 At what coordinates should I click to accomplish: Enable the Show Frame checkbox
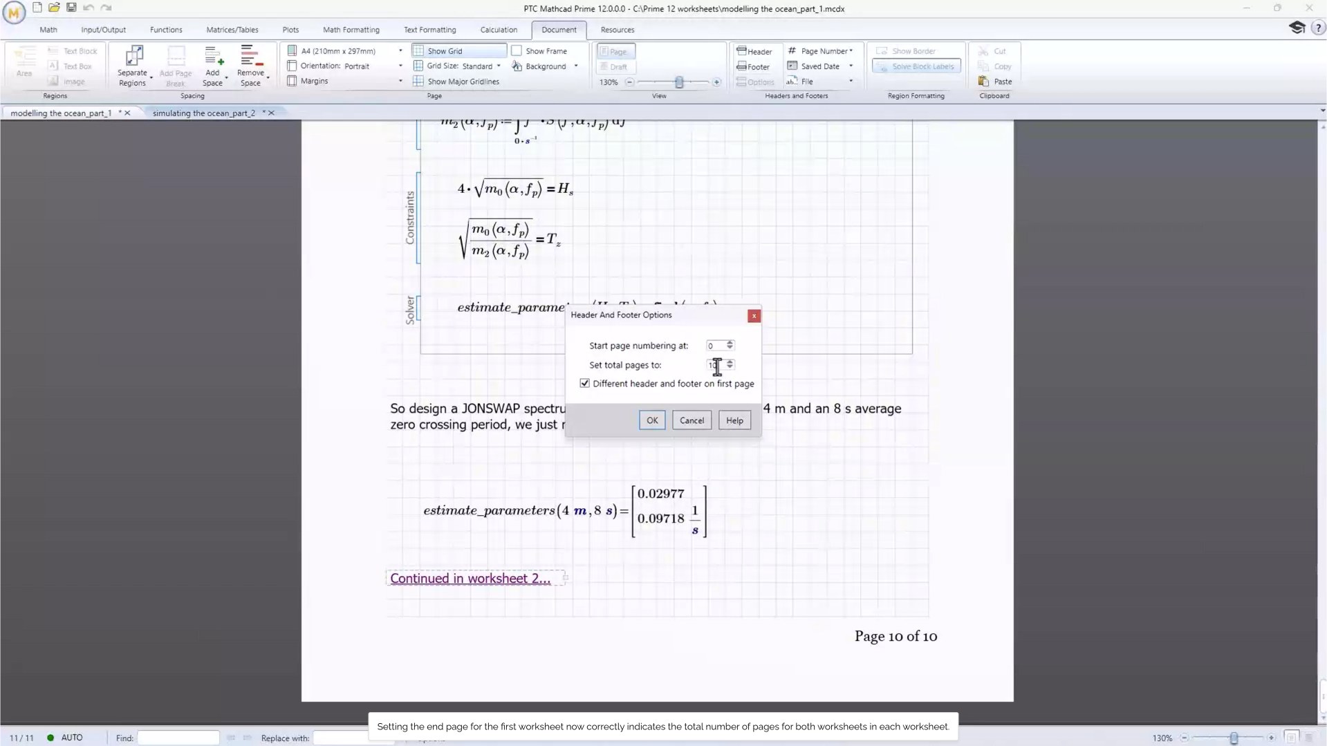pyautogui.click(x=517, y=51)
